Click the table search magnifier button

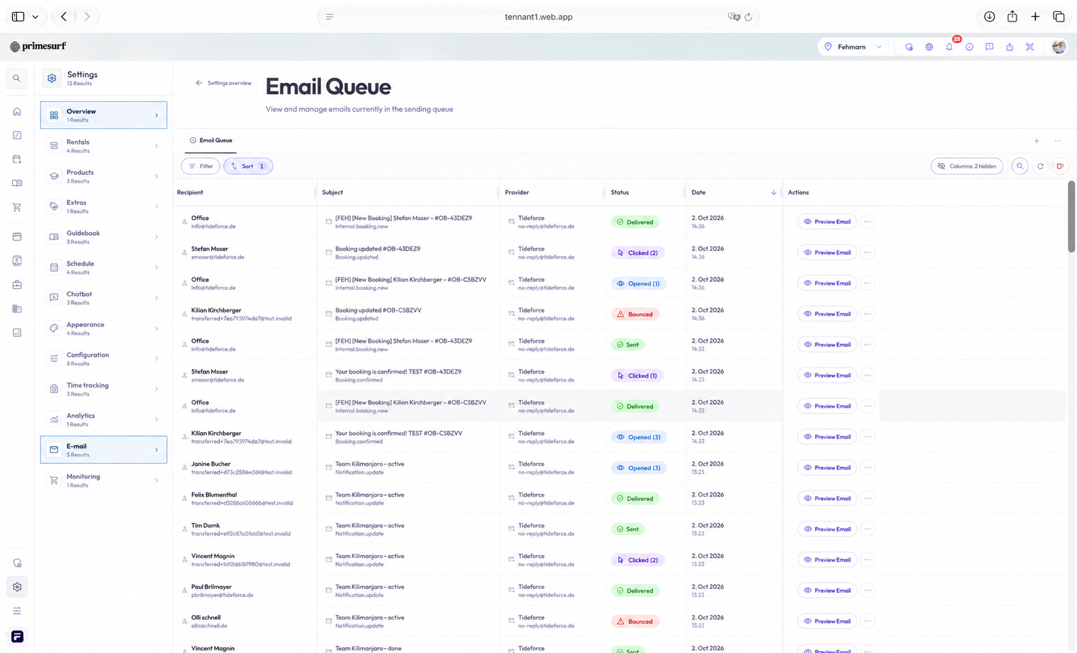click(x=1019, y=166)
